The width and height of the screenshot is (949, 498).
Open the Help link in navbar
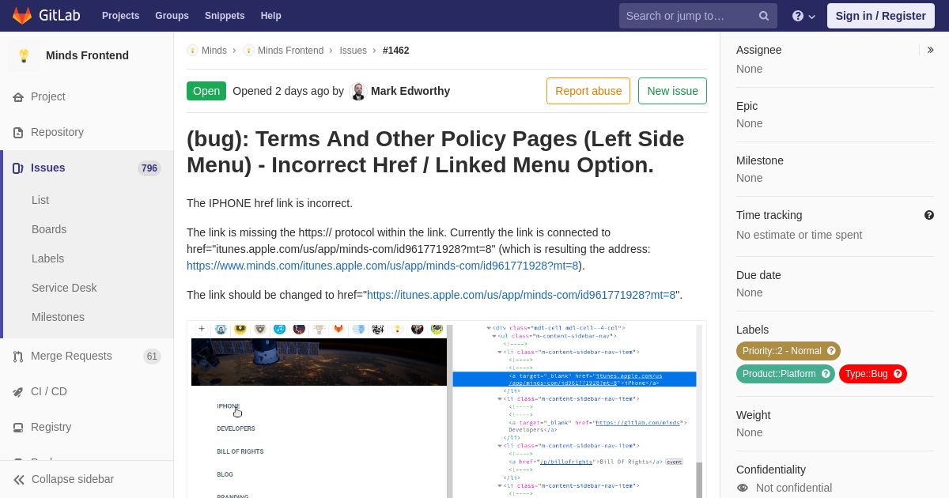271,16
